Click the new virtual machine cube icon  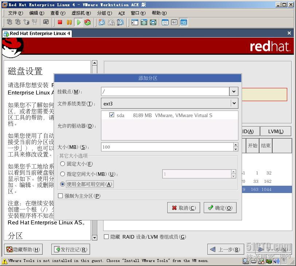pos(26,22)
